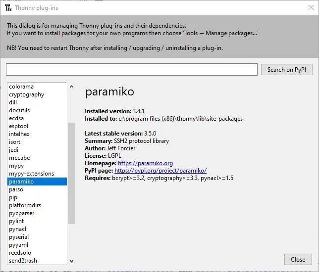Select reedsolo in the package list
The height and width of the screenshot is (272, 319).
(x=37, y=253)
